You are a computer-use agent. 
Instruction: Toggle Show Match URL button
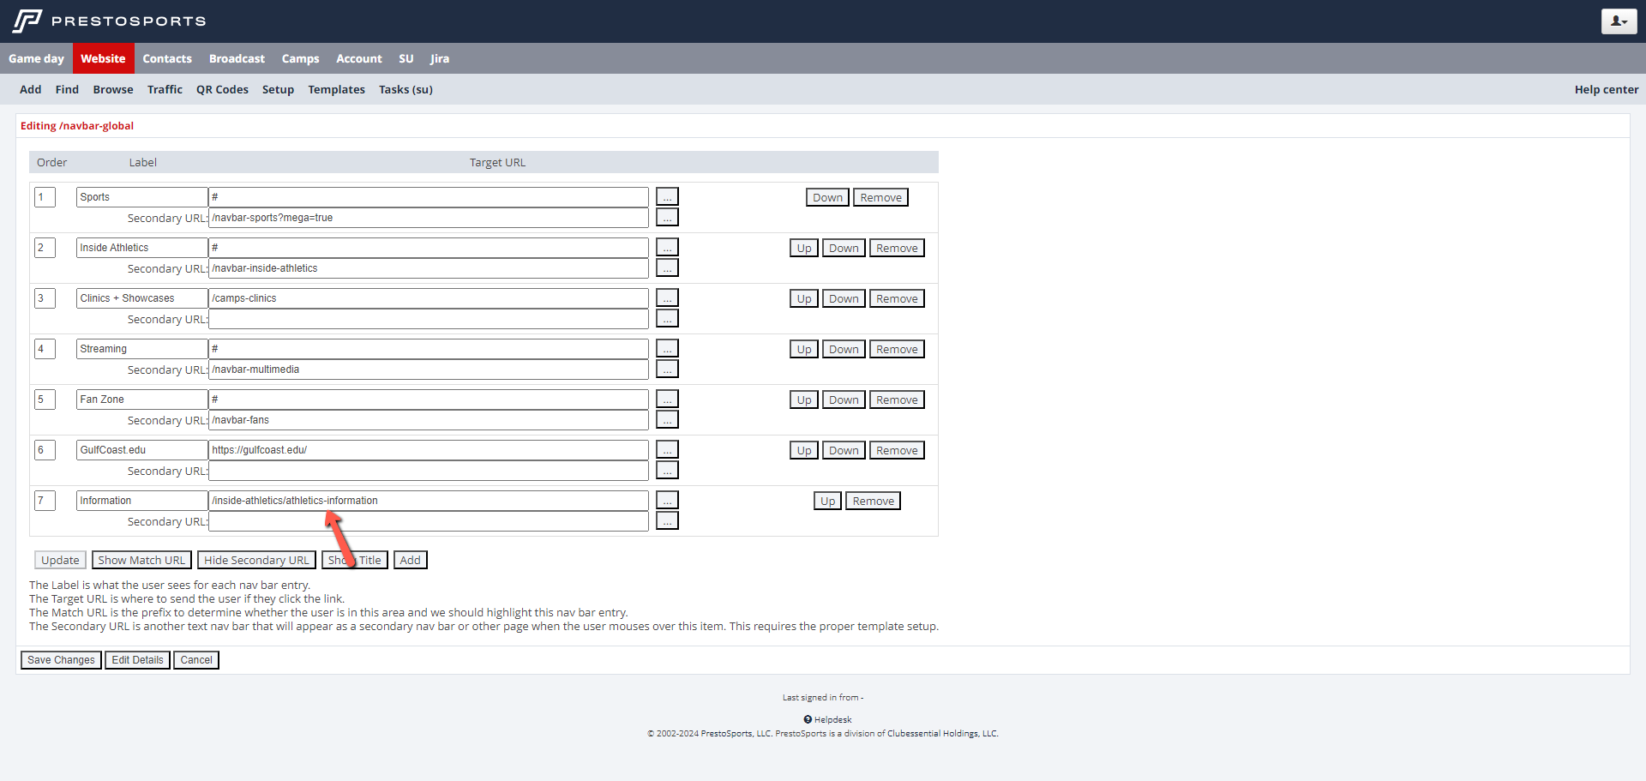pos(141,561)
